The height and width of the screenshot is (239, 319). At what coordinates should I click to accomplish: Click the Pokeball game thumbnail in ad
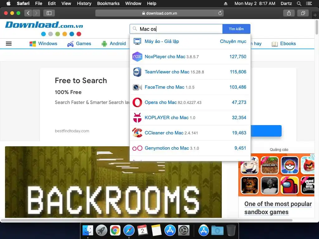[x=290, y=165]
